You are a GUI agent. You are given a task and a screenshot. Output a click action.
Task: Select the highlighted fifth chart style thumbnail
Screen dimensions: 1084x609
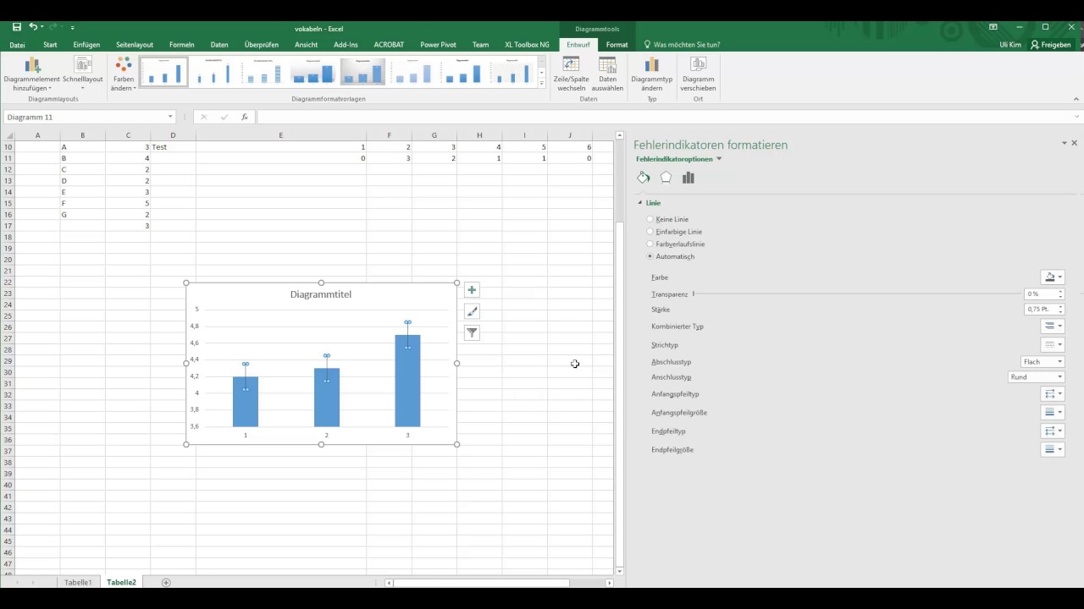[362, 73]
